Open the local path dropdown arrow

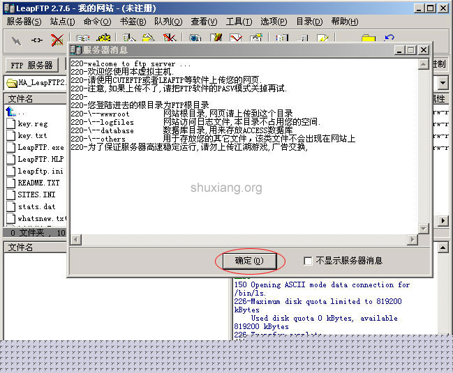tap(443, 83)
